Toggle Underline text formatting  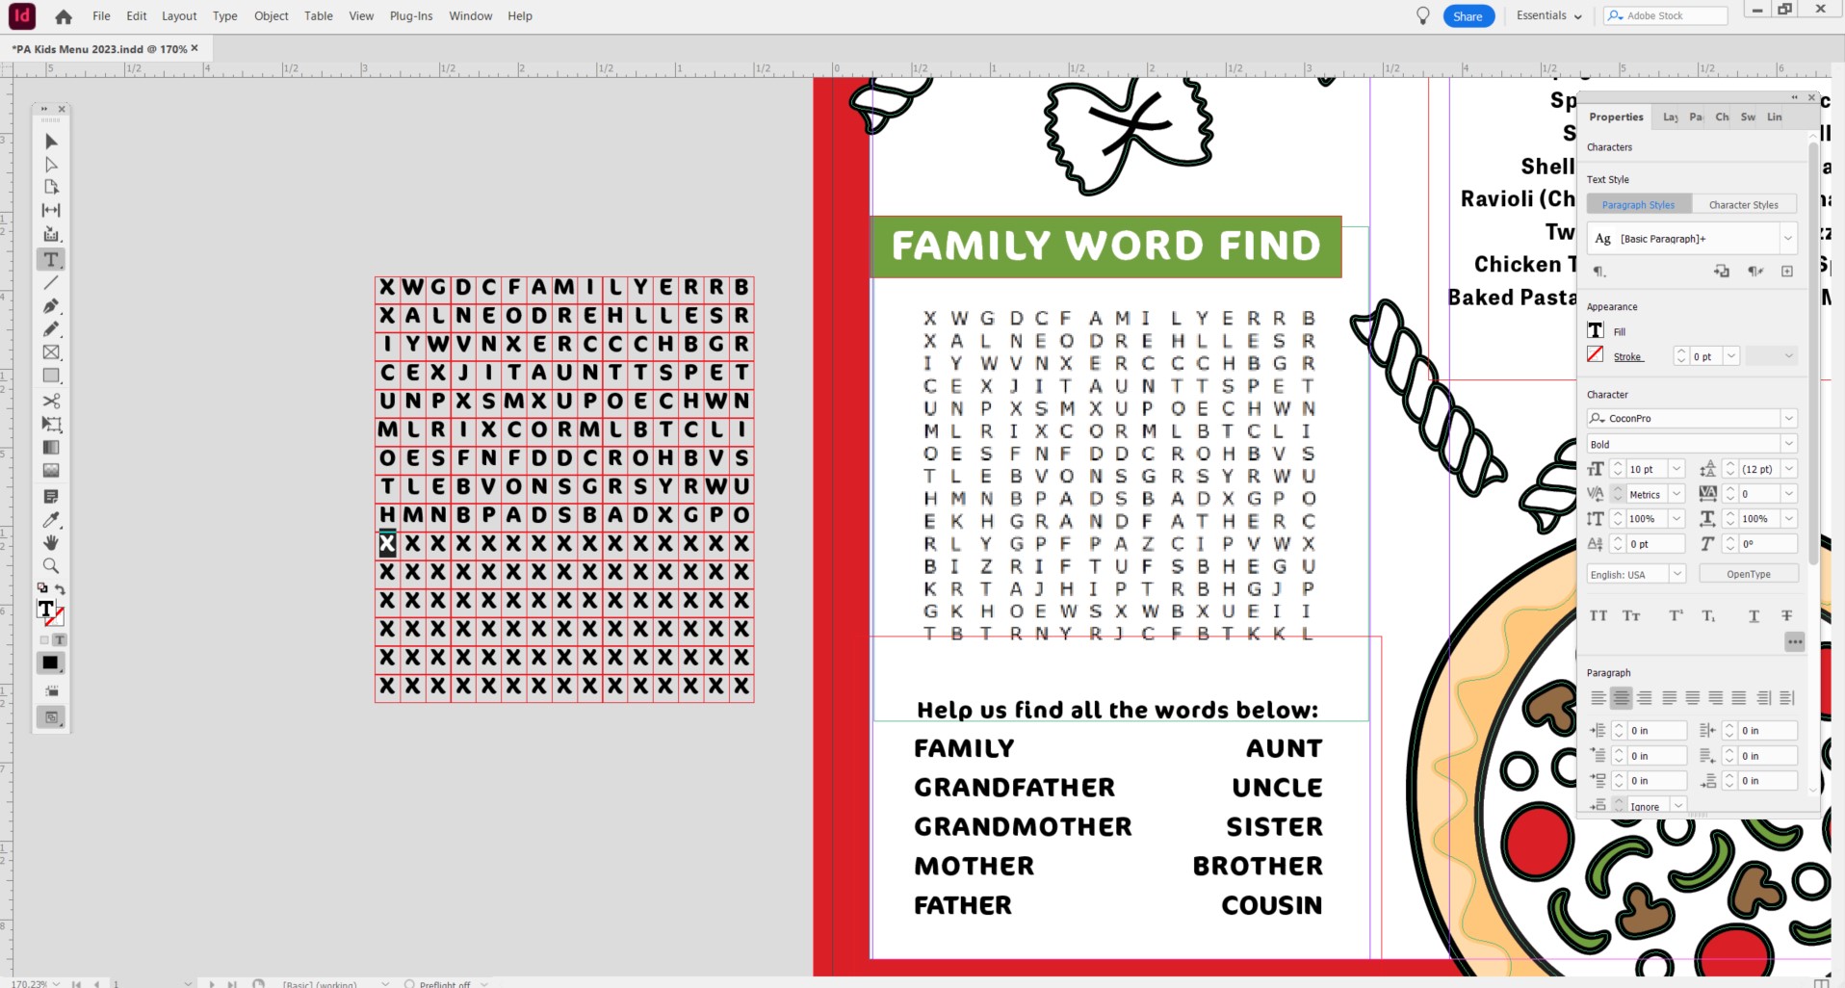coord(1754,616)
